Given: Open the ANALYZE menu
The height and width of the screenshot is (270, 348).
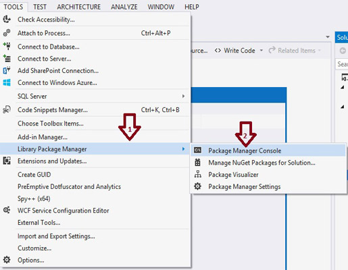Looking at the screenshot, I should point(124,7).
